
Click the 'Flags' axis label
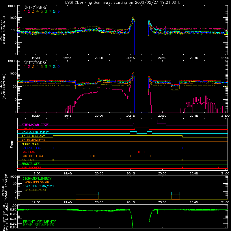point(12,144)
